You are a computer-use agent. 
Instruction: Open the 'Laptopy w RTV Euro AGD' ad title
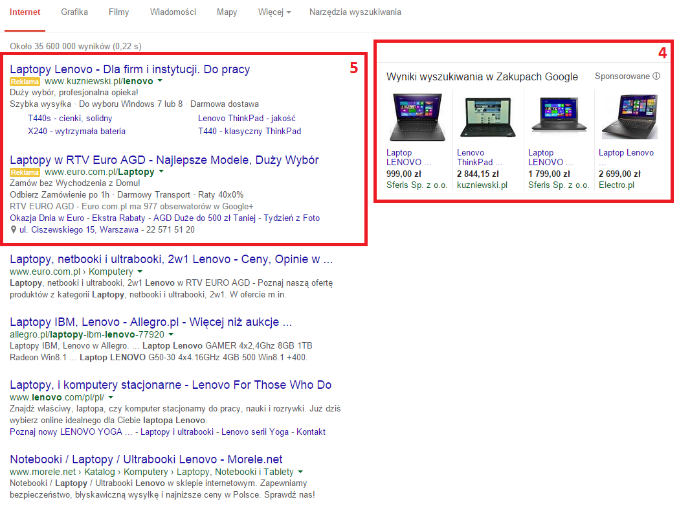tap(164, 160)
